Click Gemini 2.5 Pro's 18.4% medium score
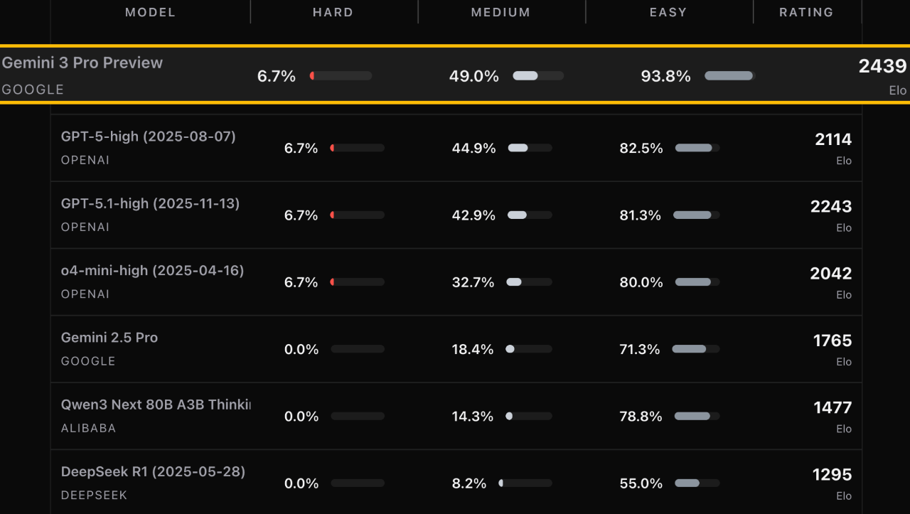The image size is (910, 514). pyautogui.click(x=473, y=350)
